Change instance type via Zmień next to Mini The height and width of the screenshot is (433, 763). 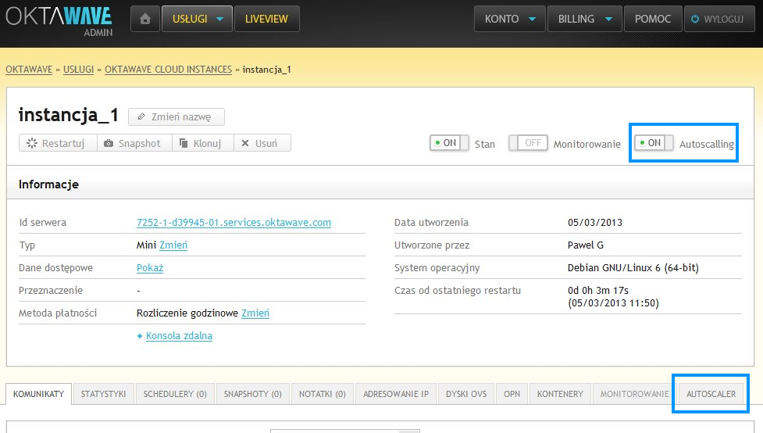coord(173,245)
